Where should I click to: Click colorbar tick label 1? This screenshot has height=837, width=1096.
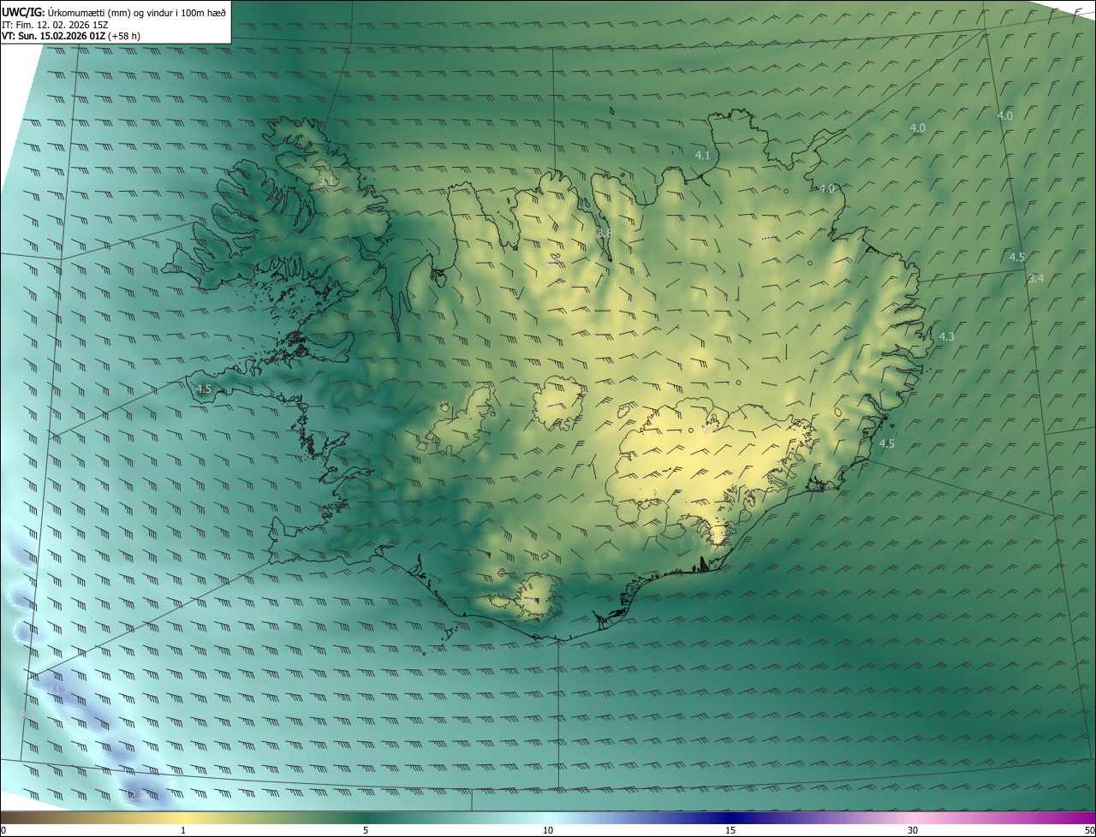(x=183, y=830)
